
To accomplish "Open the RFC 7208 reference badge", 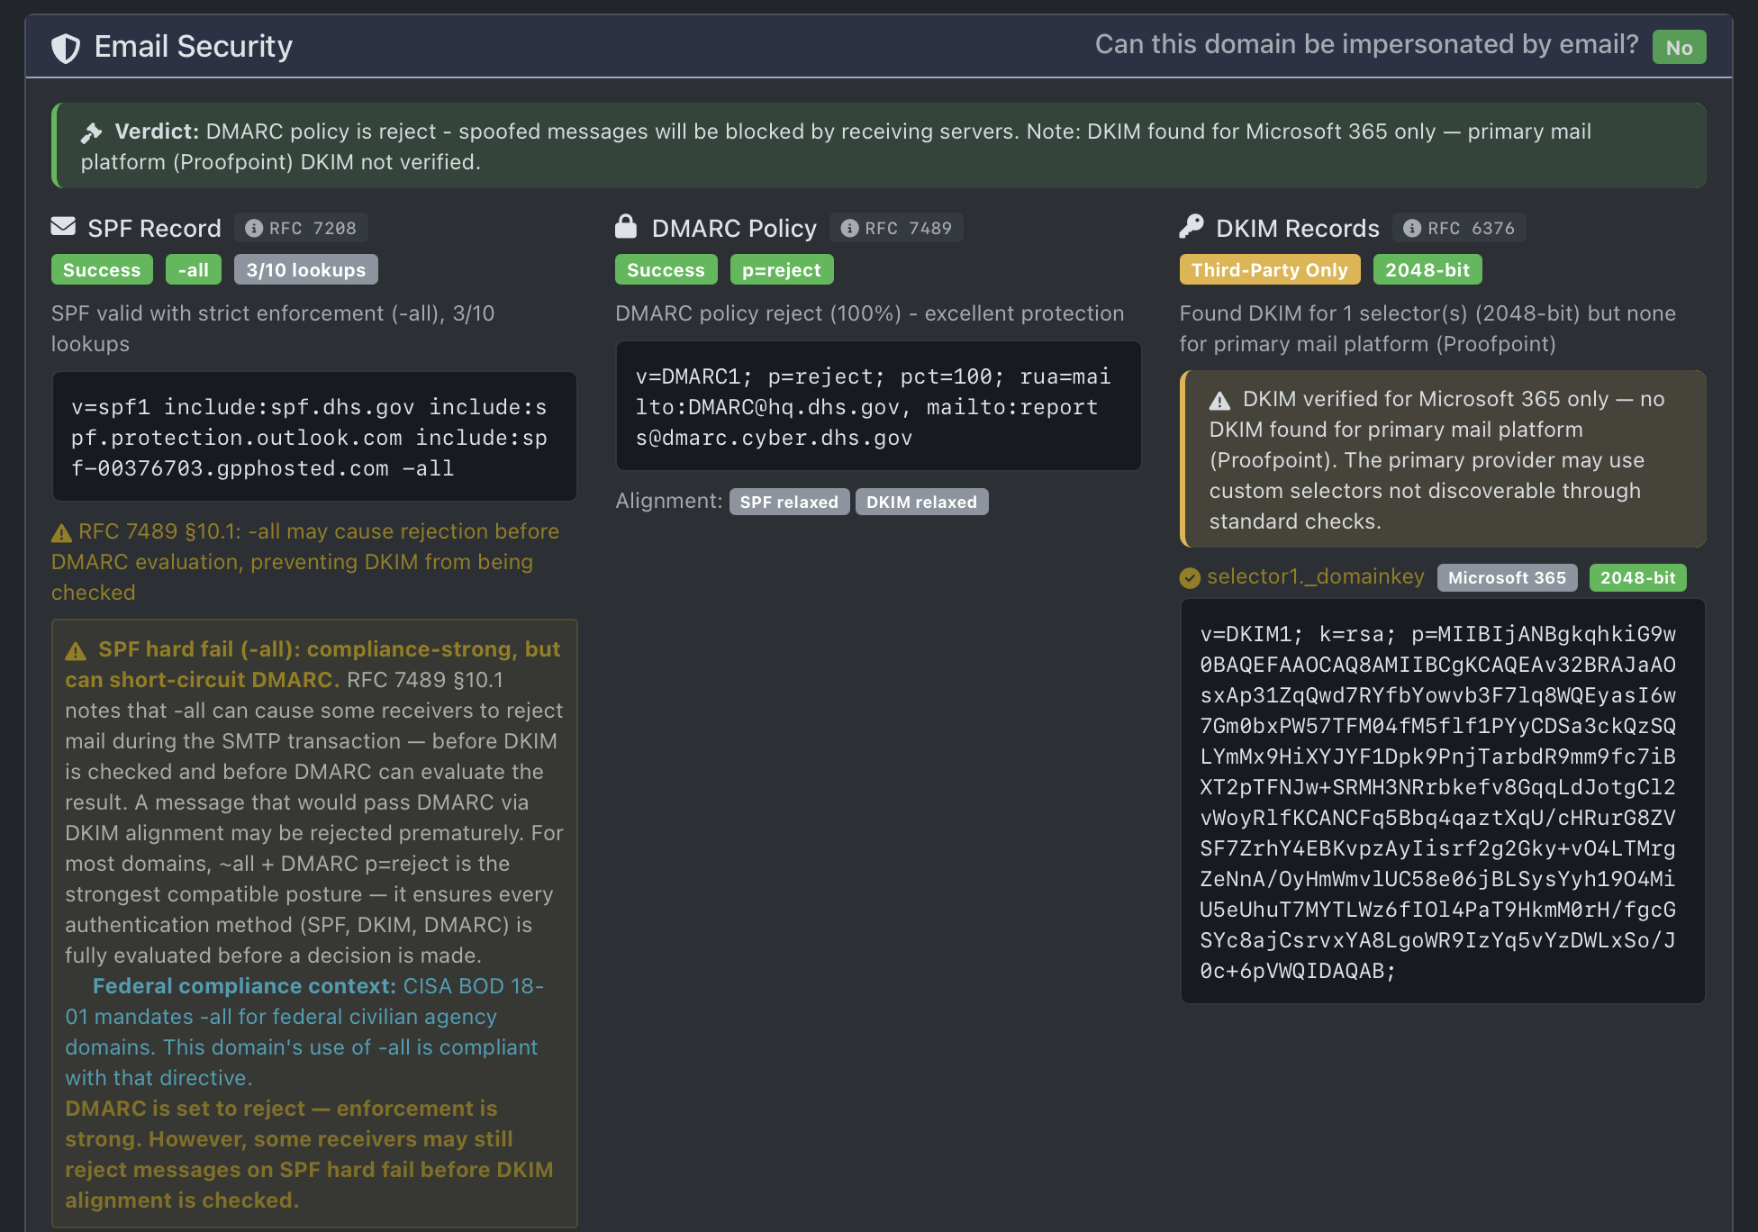I will (x=301, y=228).
